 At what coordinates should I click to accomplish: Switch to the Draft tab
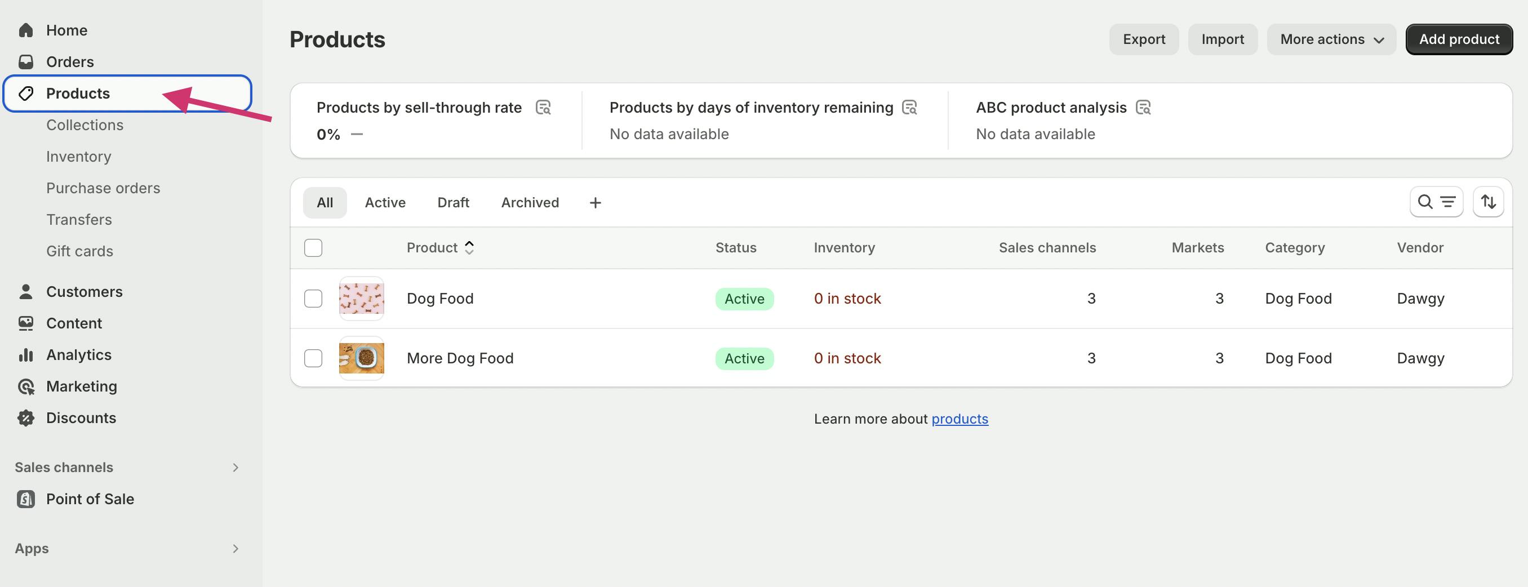point(453,203)
